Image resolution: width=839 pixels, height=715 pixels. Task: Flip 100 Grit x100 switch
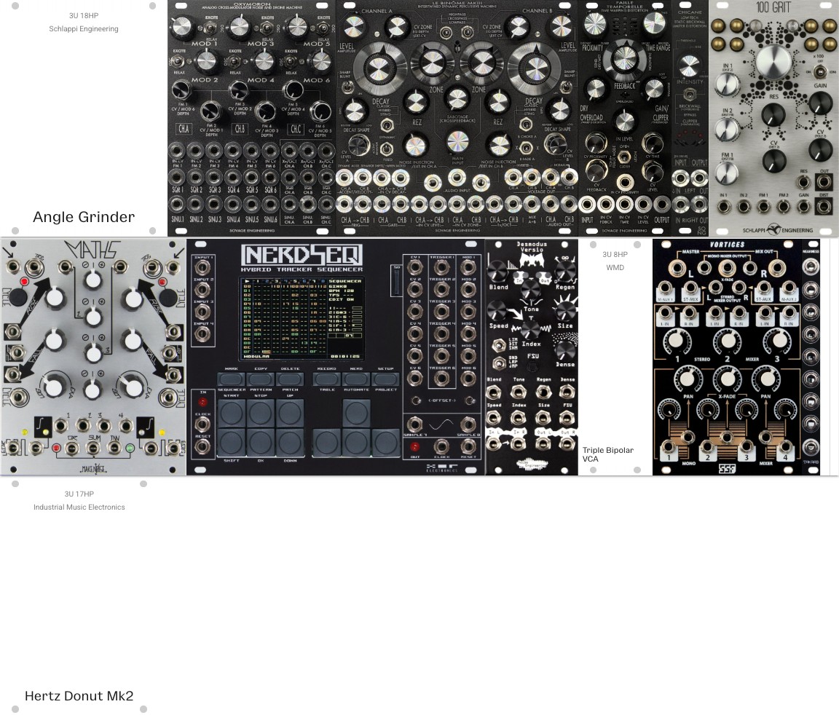[x=819, y=70]
